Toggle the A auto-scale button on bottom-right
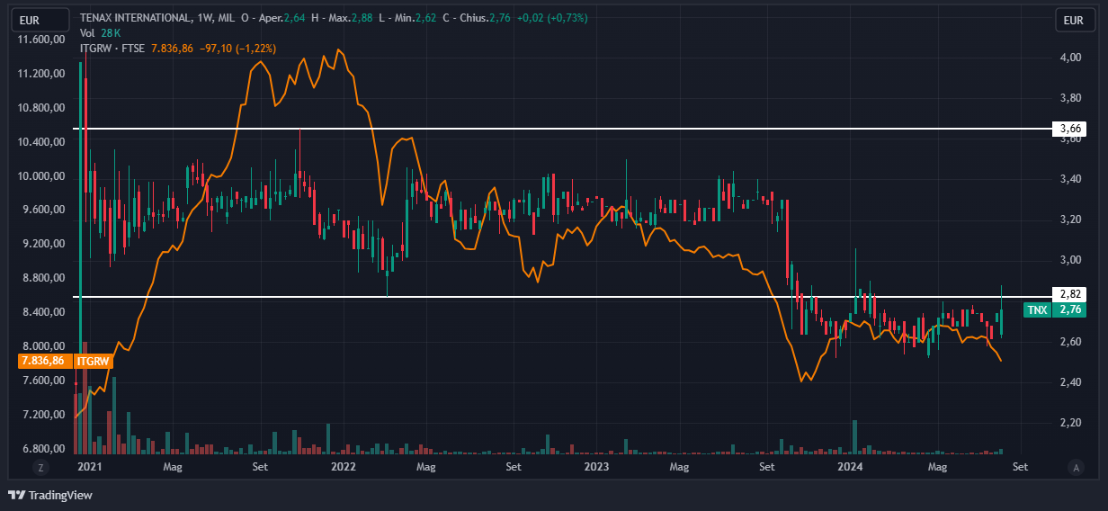Viewport: 1108px width, 511px height. click(x=1076, y=467)
